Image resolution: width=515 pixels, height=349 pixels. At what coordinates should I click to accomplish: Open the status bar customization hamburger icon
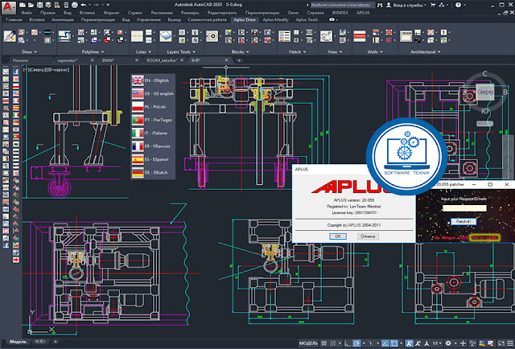509,343
